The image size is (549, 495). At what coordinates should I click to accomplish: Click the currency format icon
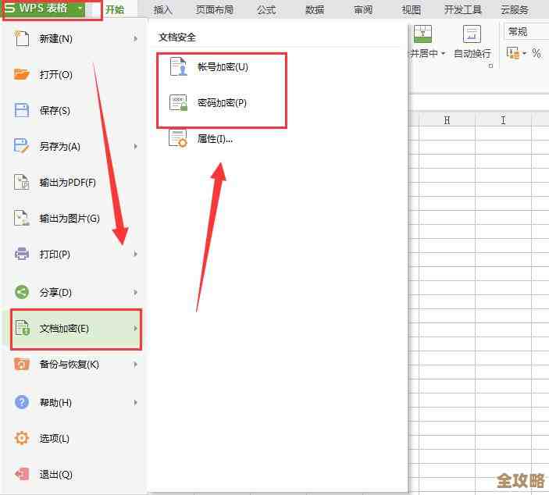(513, 53)
